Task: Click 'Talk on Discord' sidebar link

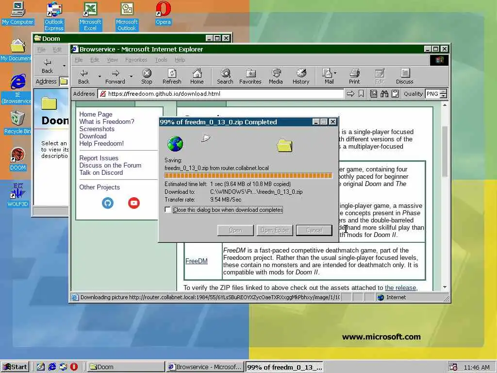Action: (101, 172)
